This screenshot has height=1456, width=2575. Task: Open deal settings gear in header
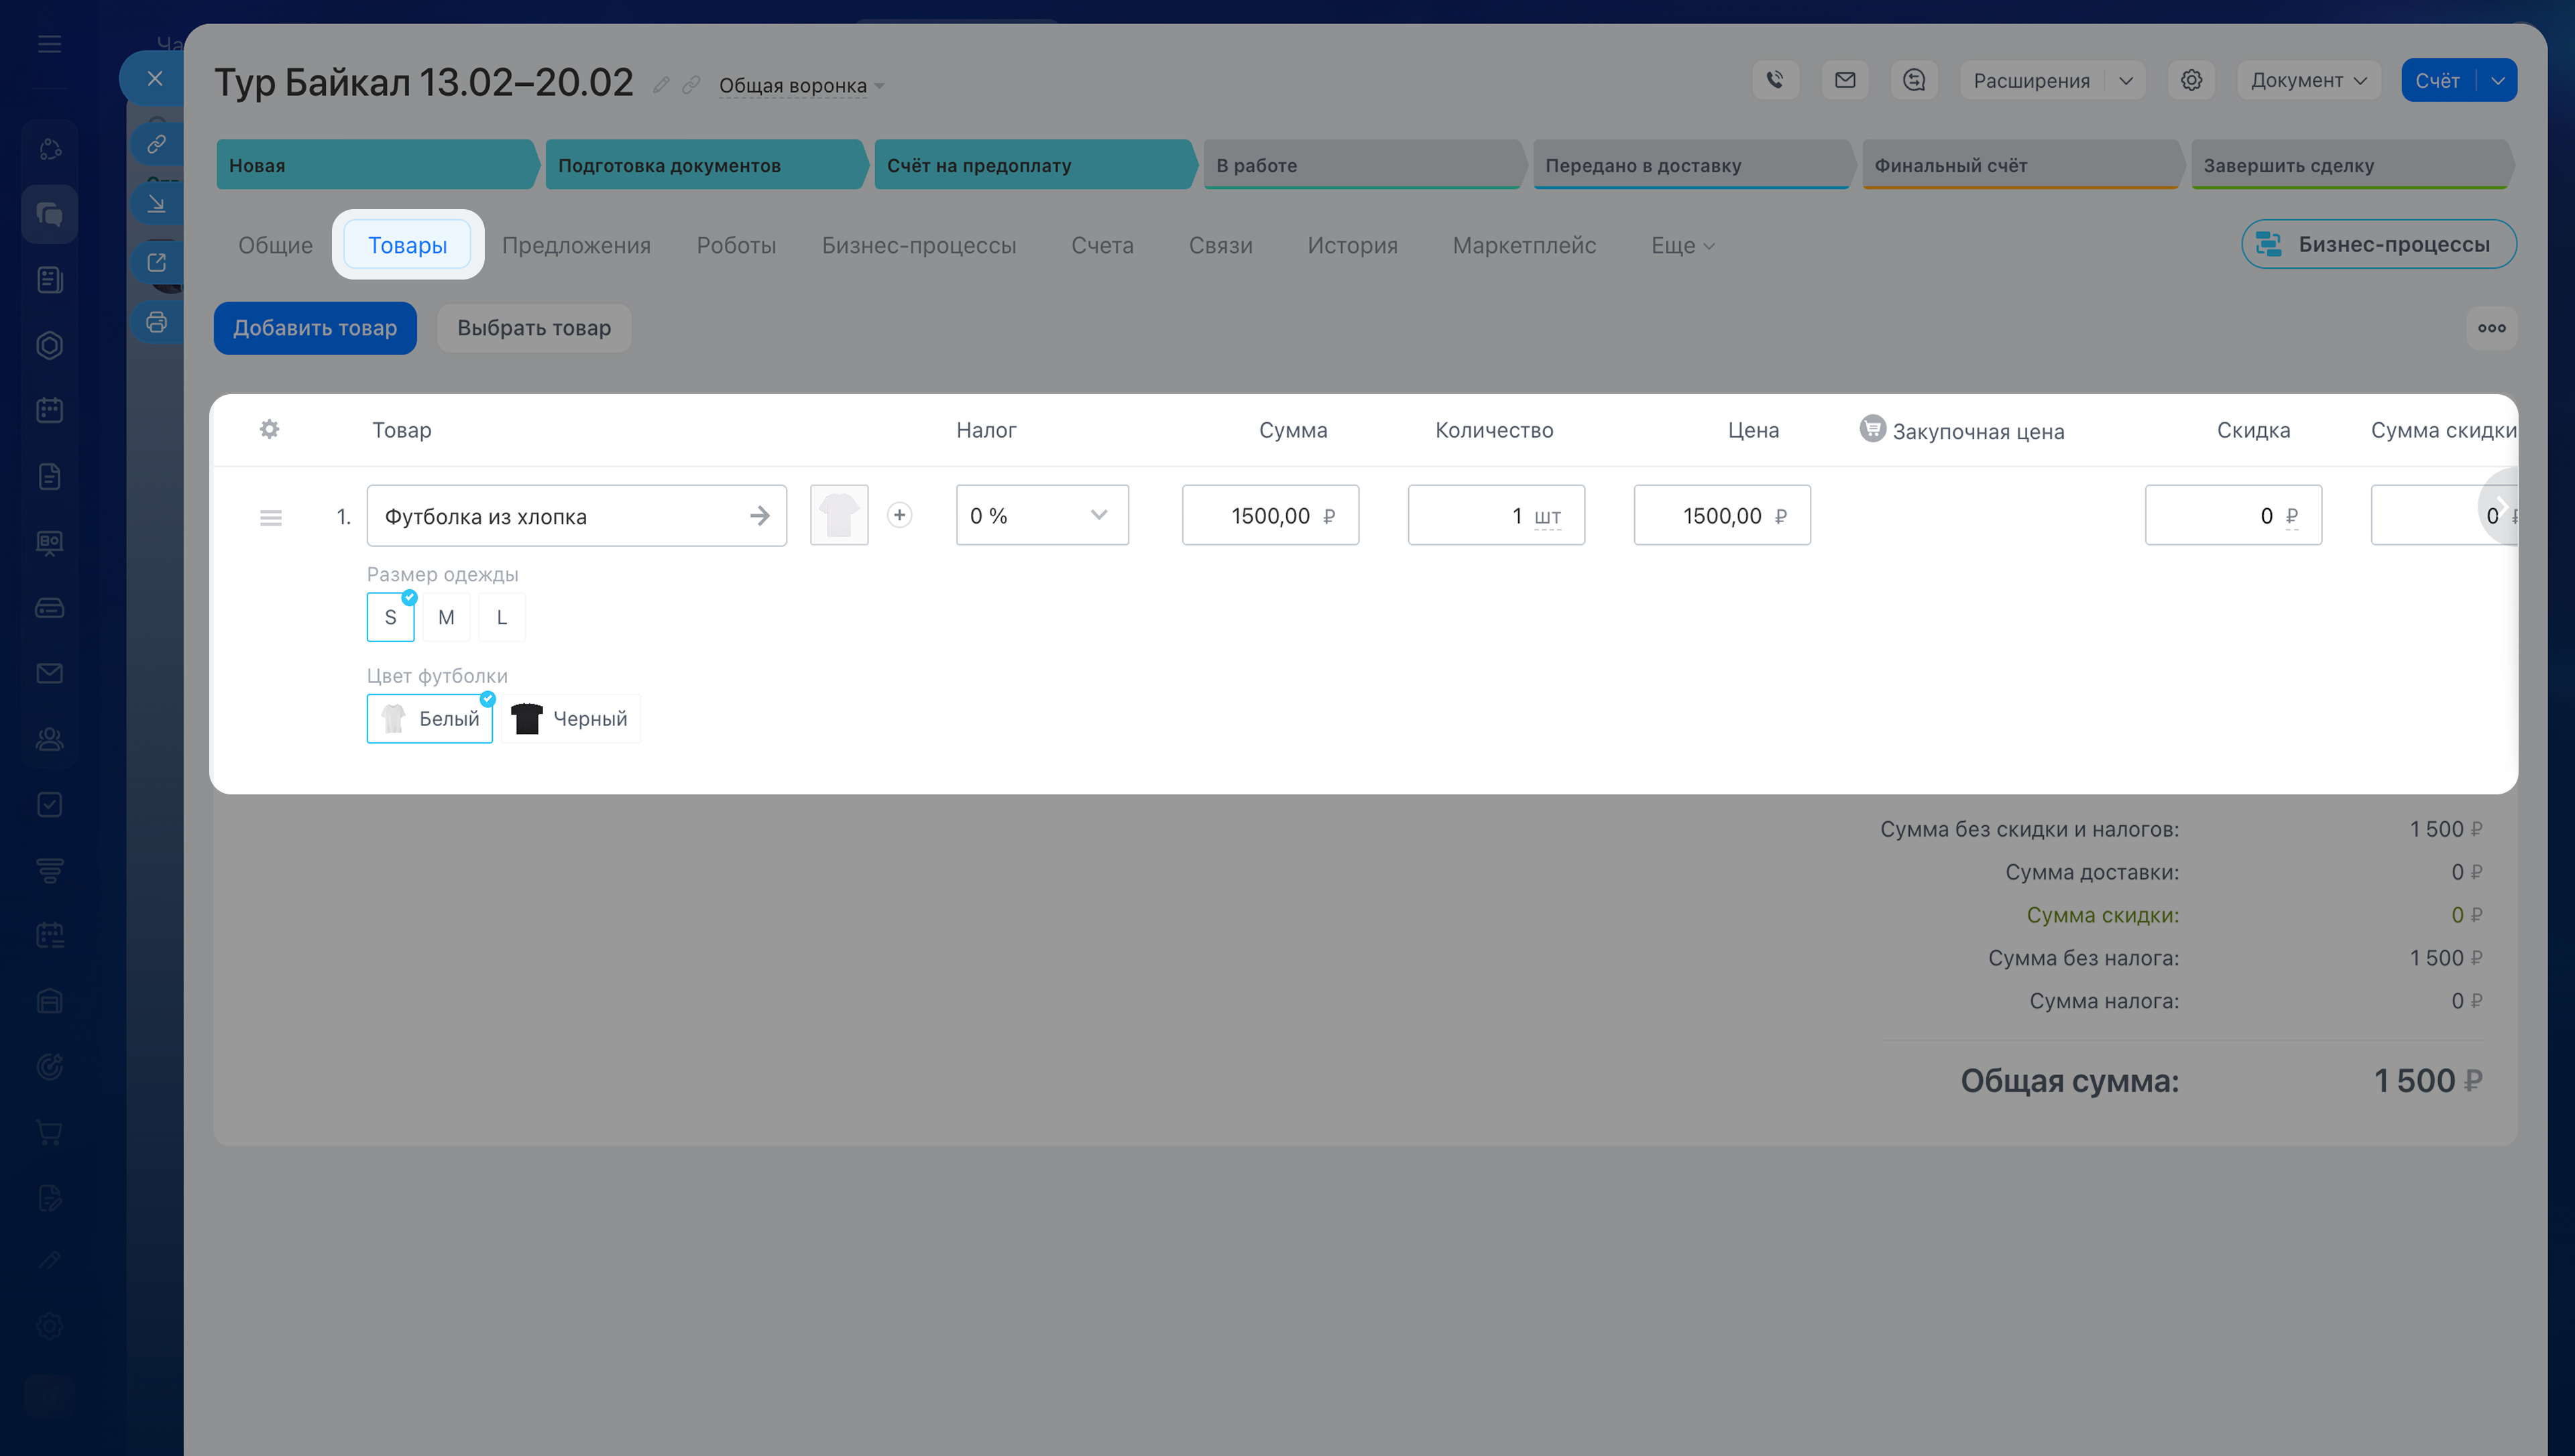2191,80
